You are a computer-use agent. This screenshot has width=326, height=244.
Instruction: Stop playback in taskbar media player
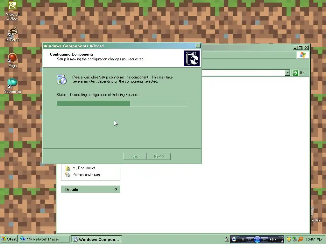(243, 240)
